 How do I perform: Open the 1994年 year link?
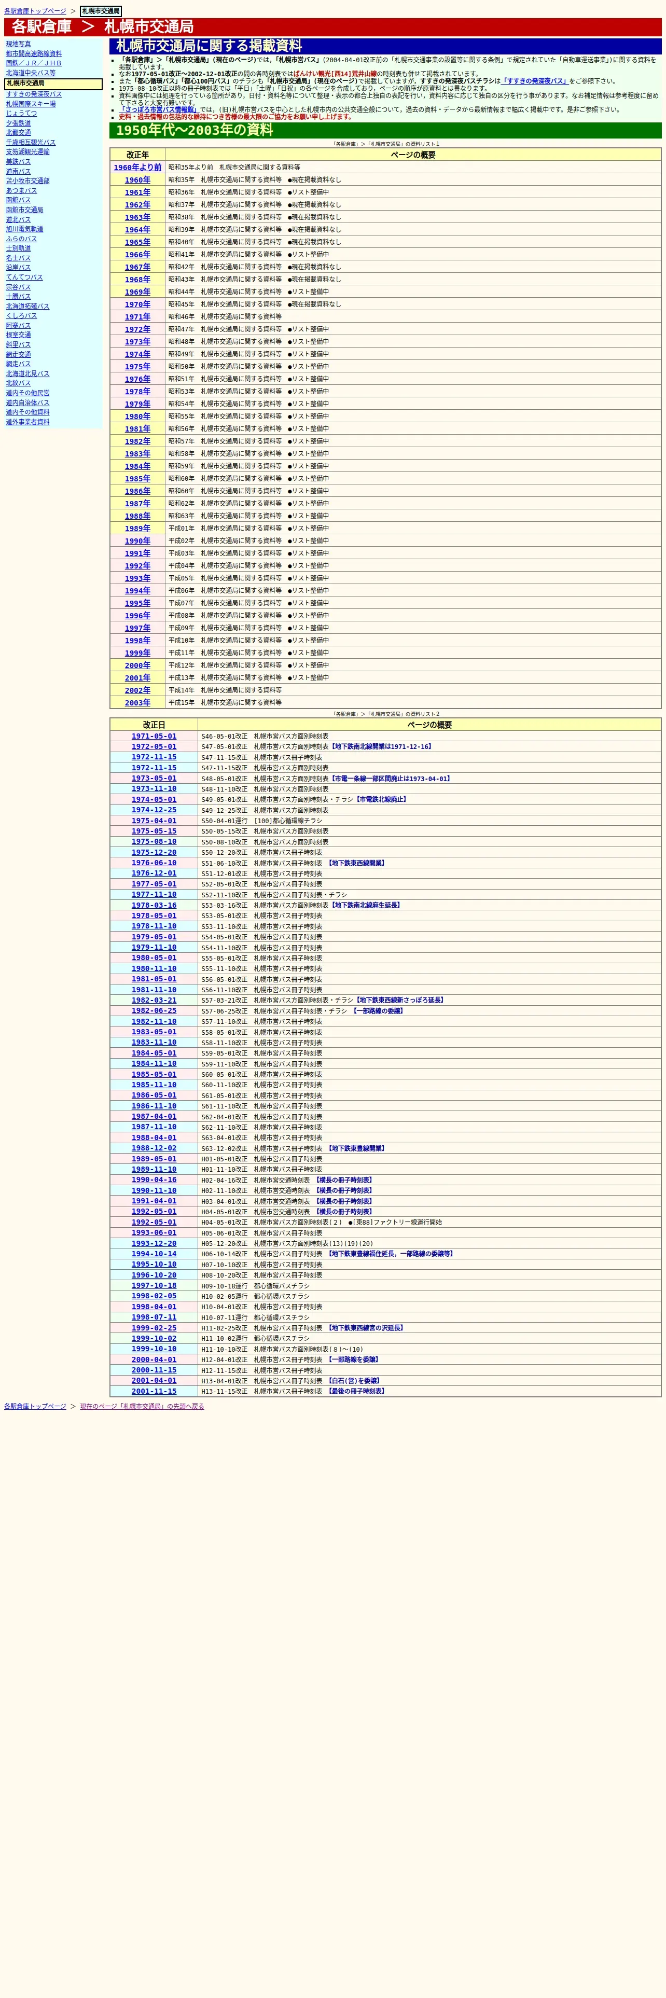138,590
